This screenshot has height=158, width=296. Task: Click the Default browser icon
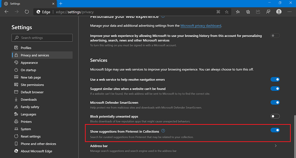click(x=16, y=92)
